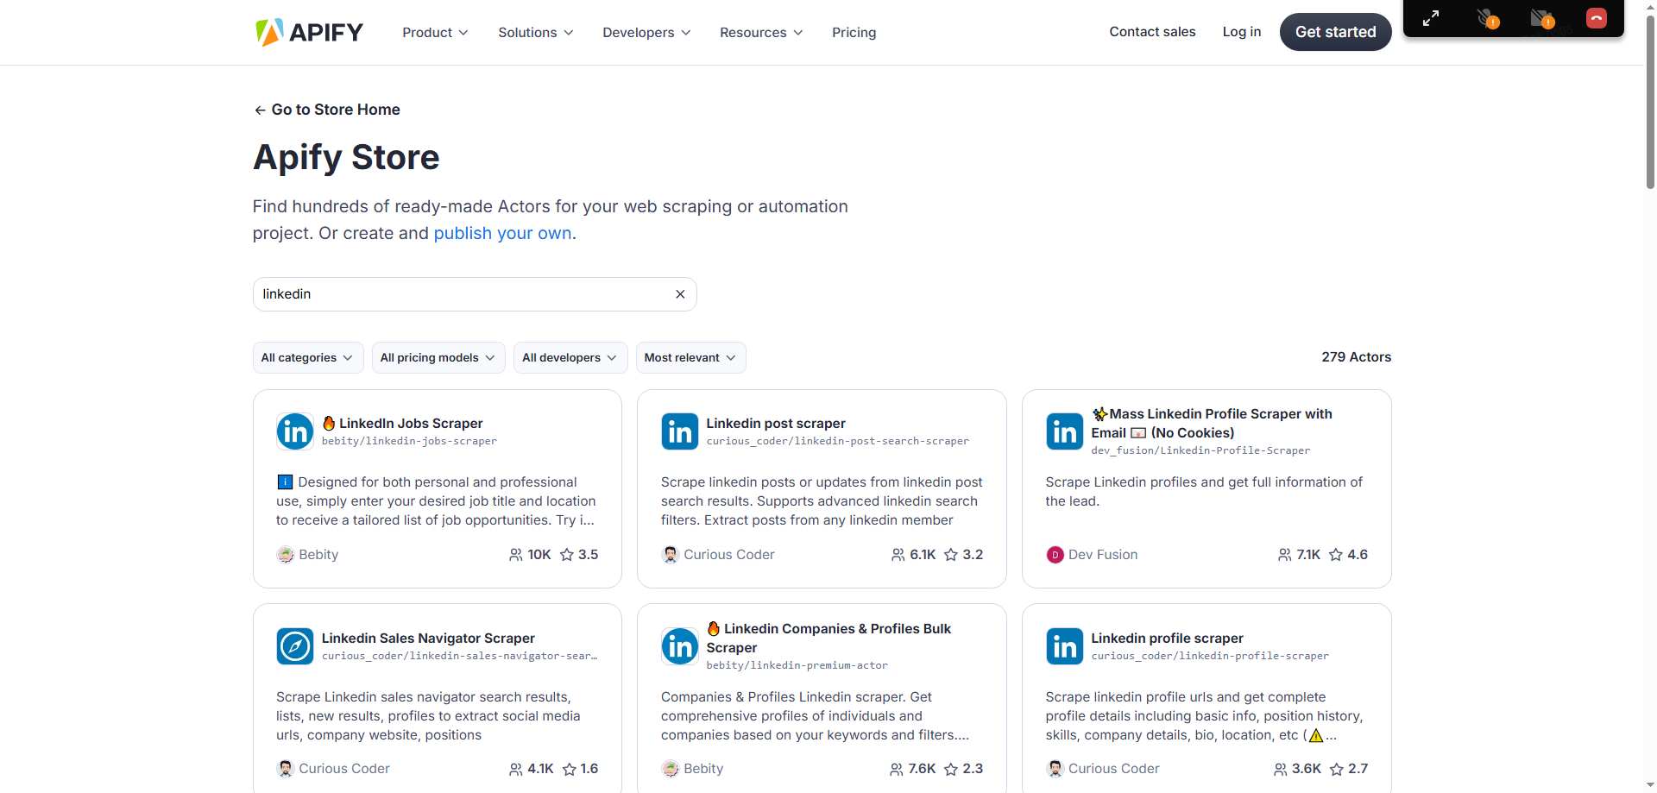The width and height of the screenshot is (1657, 793).
Task: Follow the publish your own link
Action: click(x=502, y=233)
